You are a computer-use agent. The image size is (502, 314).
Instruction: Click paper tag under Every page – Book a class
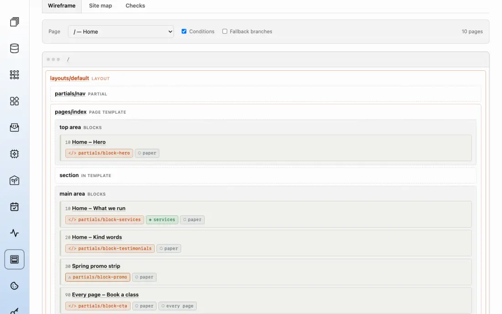(x=144, y=306)
